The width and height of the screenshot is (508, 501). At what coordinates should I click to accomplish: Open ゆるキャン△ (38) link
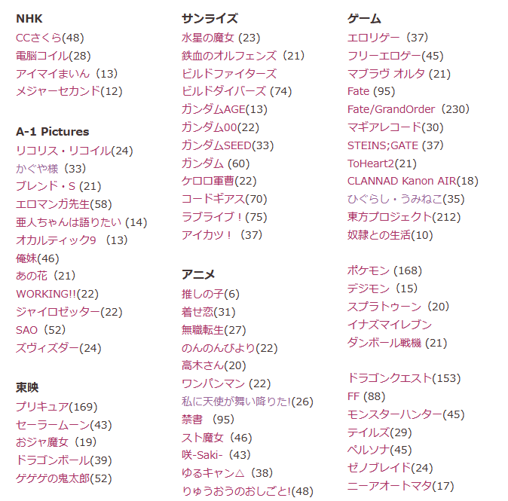pos(227,473)
